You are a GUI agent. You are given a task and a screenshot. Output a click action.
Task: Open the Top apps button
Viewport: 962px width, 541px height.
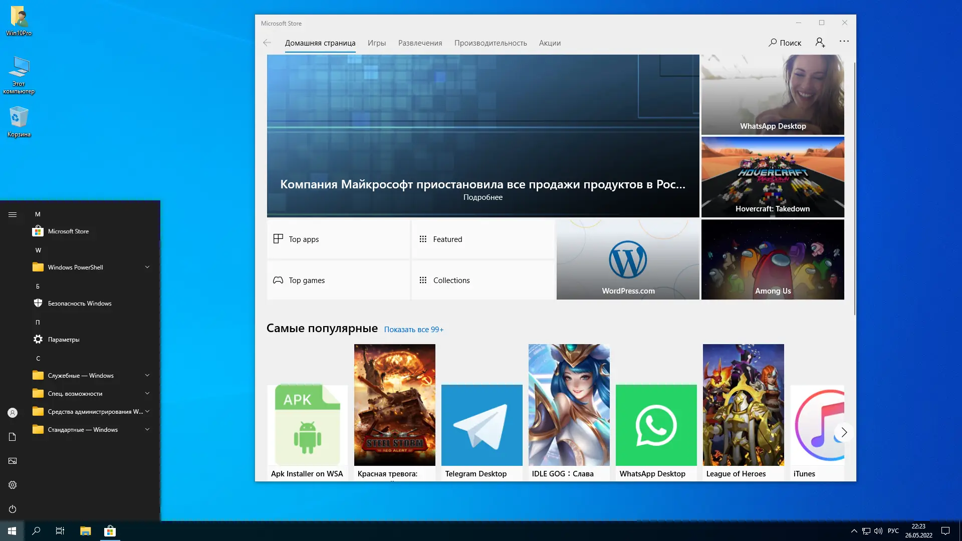click(338, 239)
